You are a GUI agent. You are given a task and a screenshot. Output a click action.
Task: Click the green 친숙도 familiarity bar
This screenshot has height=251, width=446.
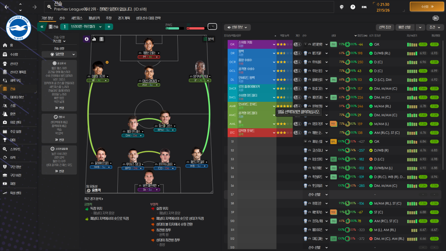[x=174, y=28]
